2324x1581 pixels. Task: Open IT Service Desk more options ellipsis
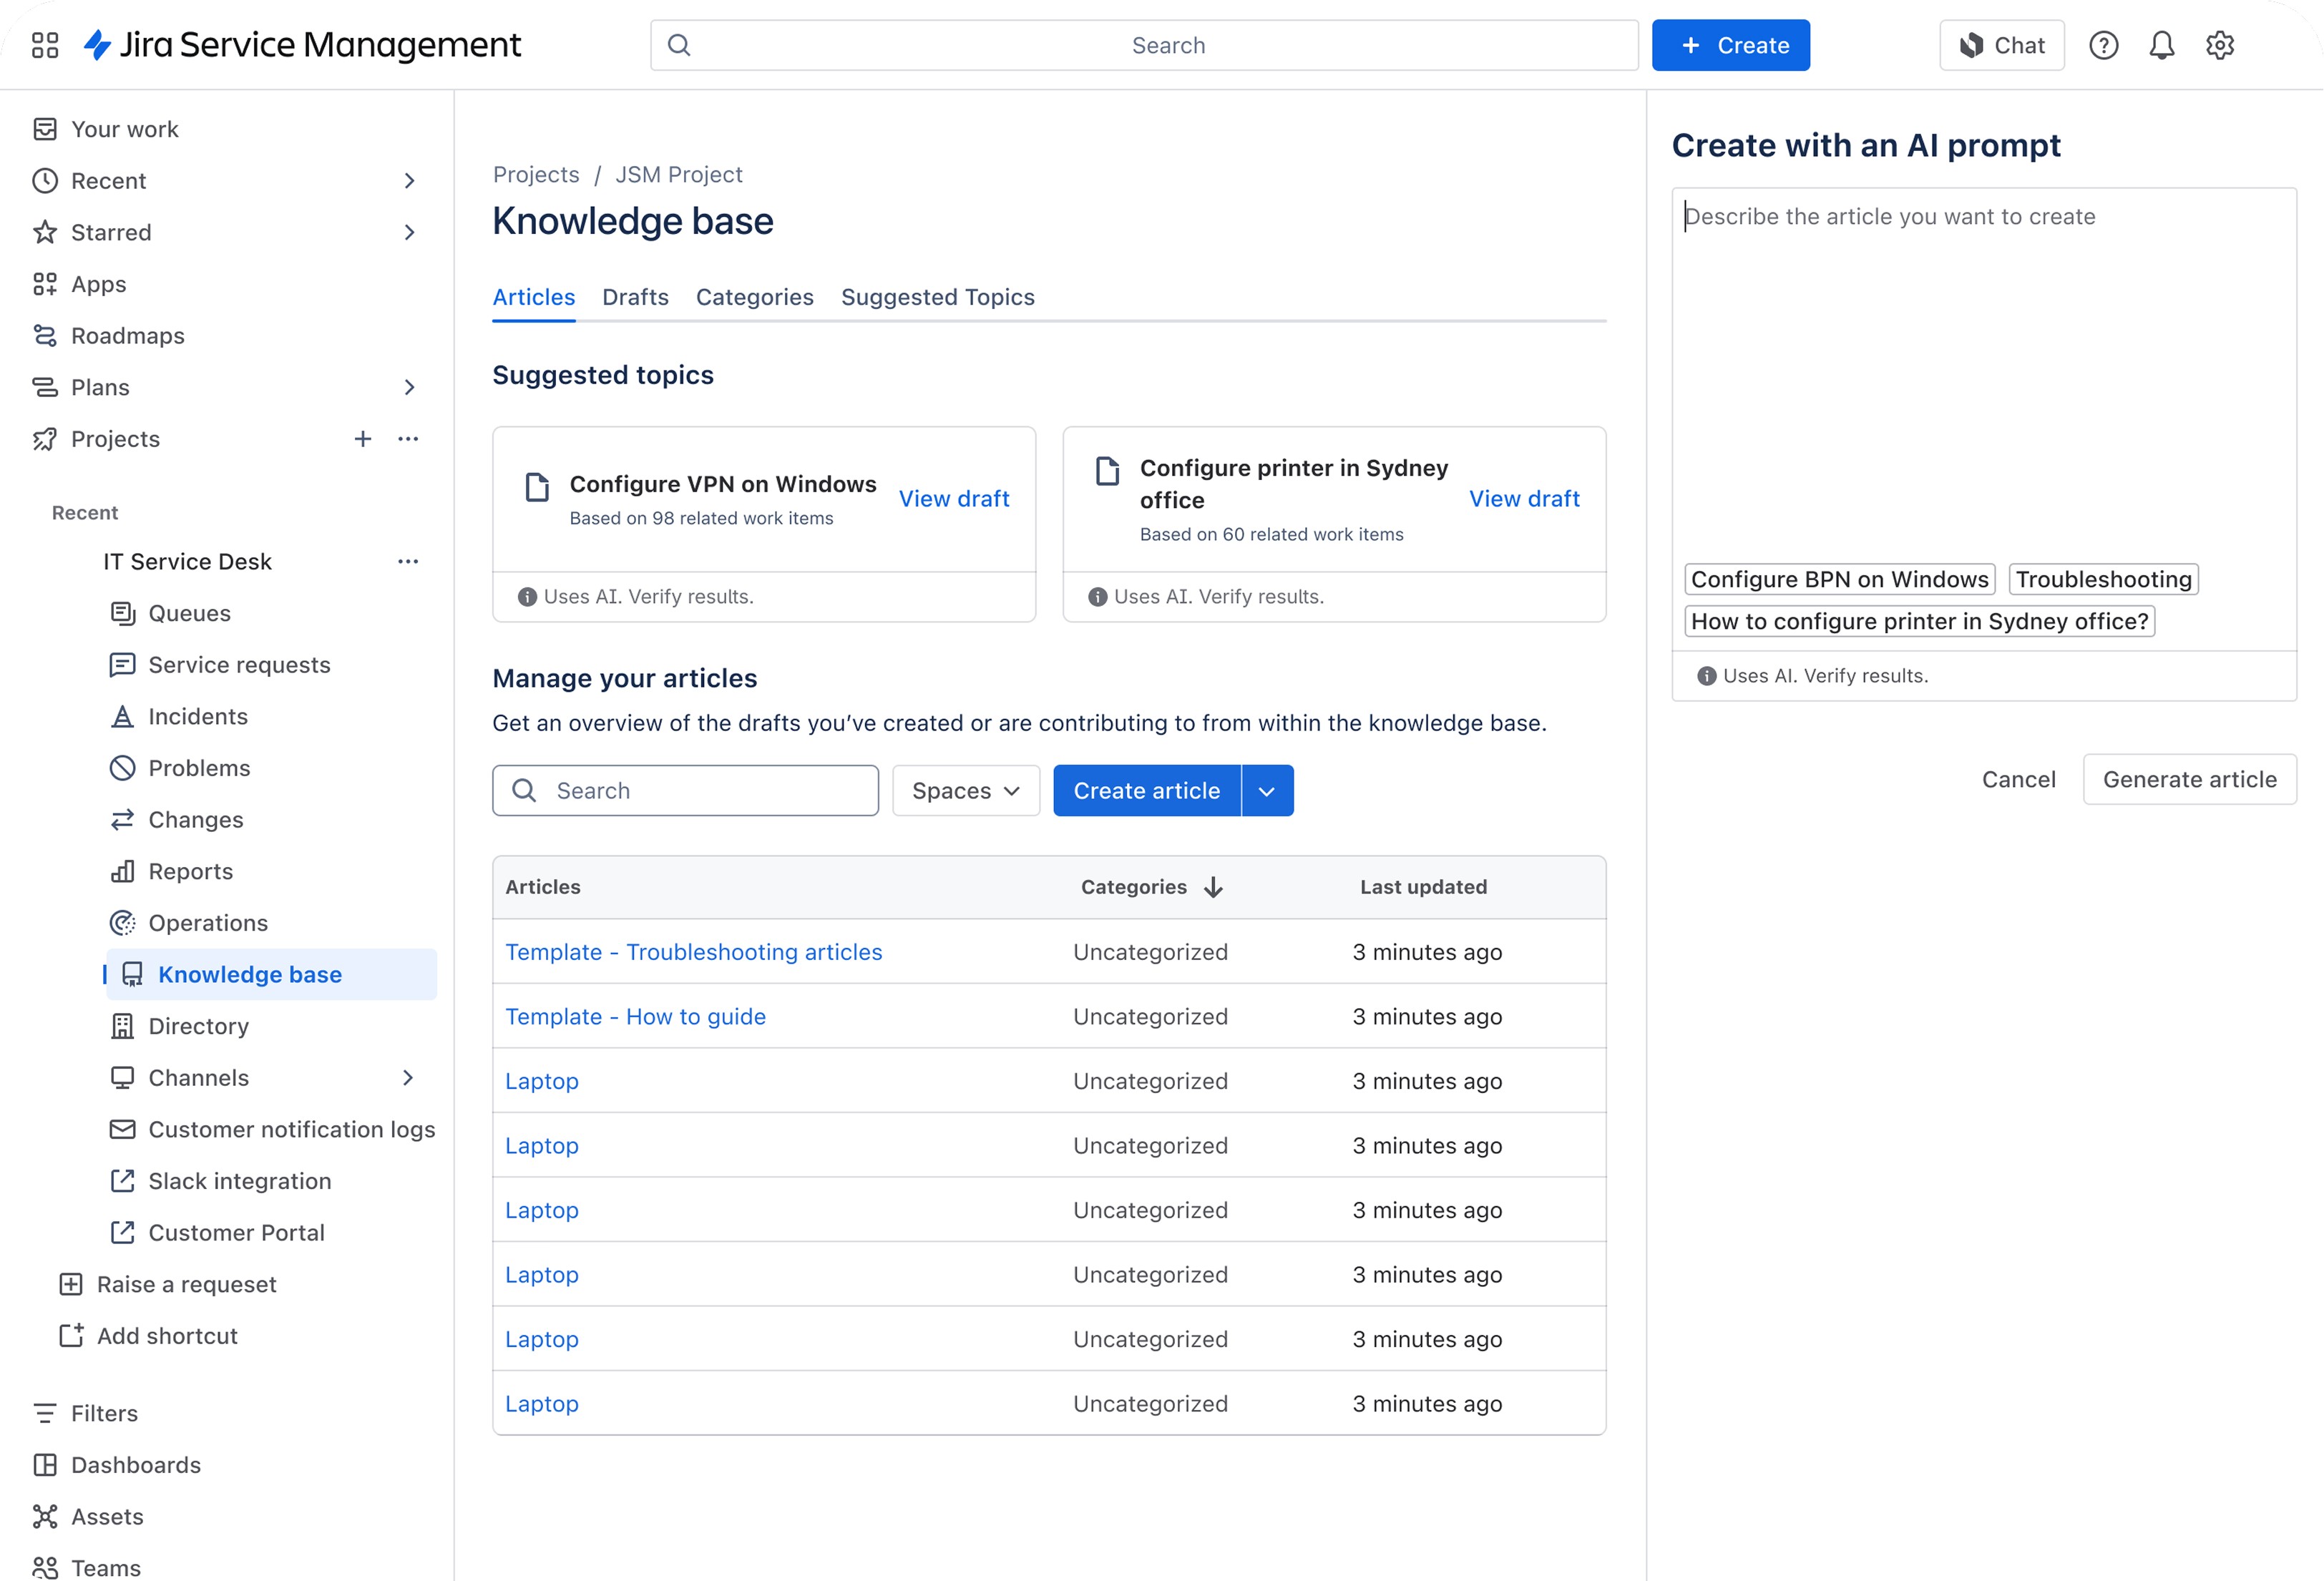[408, 562]
